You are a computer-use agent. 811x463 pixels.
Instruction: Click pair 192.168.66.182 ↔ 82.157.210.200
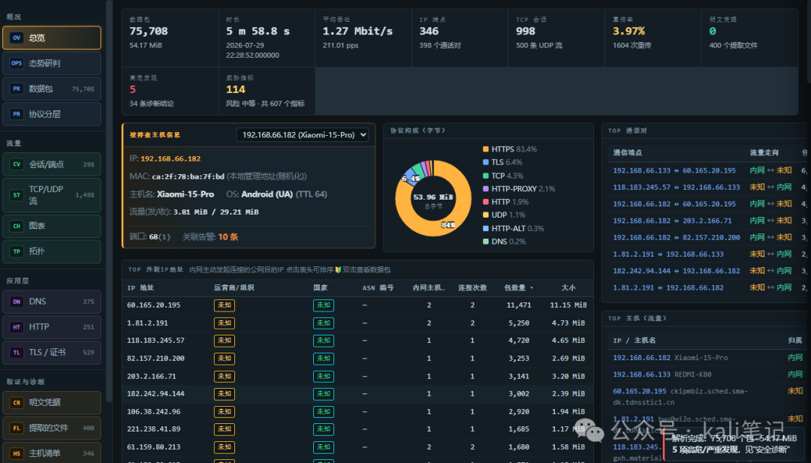(x=676, y=237)
